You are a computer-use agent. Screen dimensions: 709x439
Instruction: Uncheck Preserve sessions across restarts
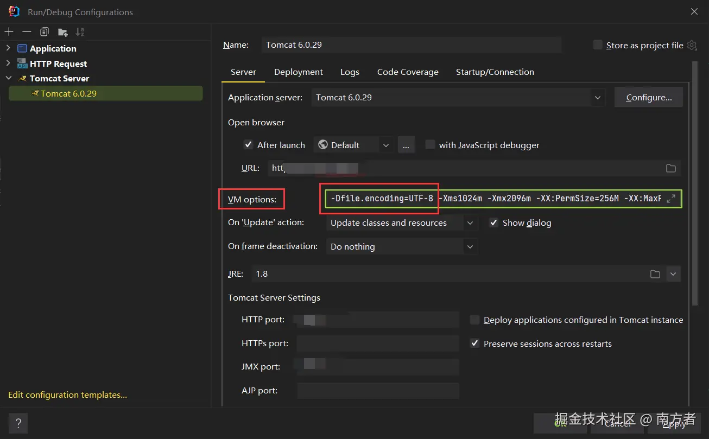click(474, 343)
